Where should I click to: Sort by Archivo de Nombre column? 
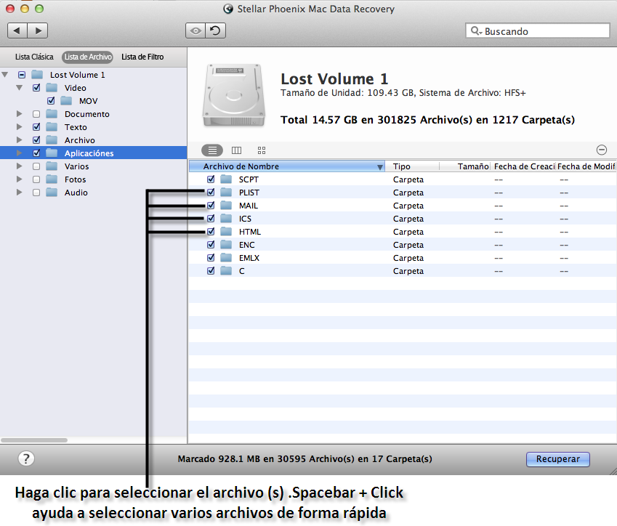(287, 166)
